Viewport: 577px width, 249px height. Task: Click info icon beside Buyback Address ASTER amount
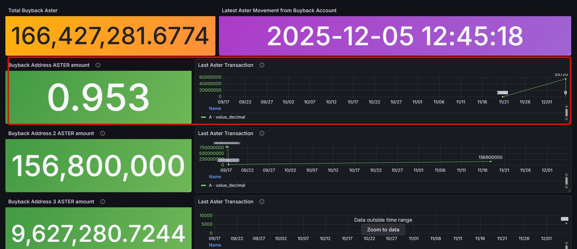click(98, 65)
